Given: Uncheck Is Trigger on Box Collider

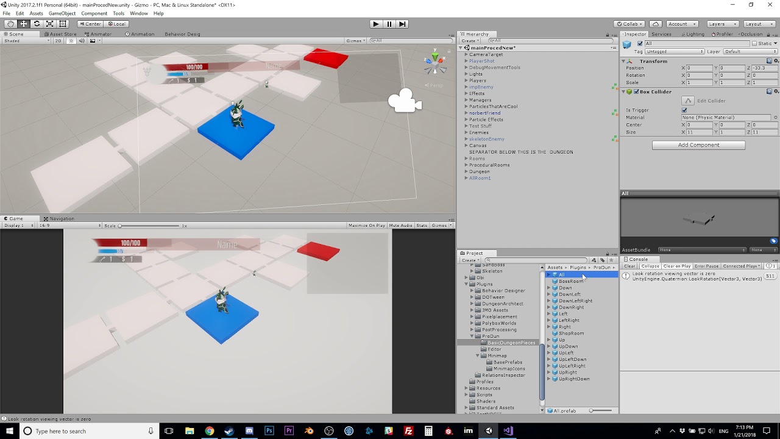Looking at the screenshot, I should click(684, 110).
